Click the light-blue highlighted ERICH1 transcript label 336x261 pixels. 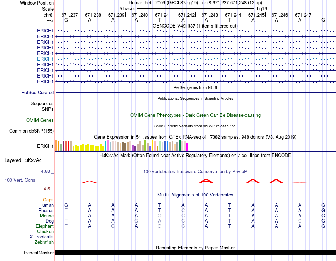(x=45, y=59)
